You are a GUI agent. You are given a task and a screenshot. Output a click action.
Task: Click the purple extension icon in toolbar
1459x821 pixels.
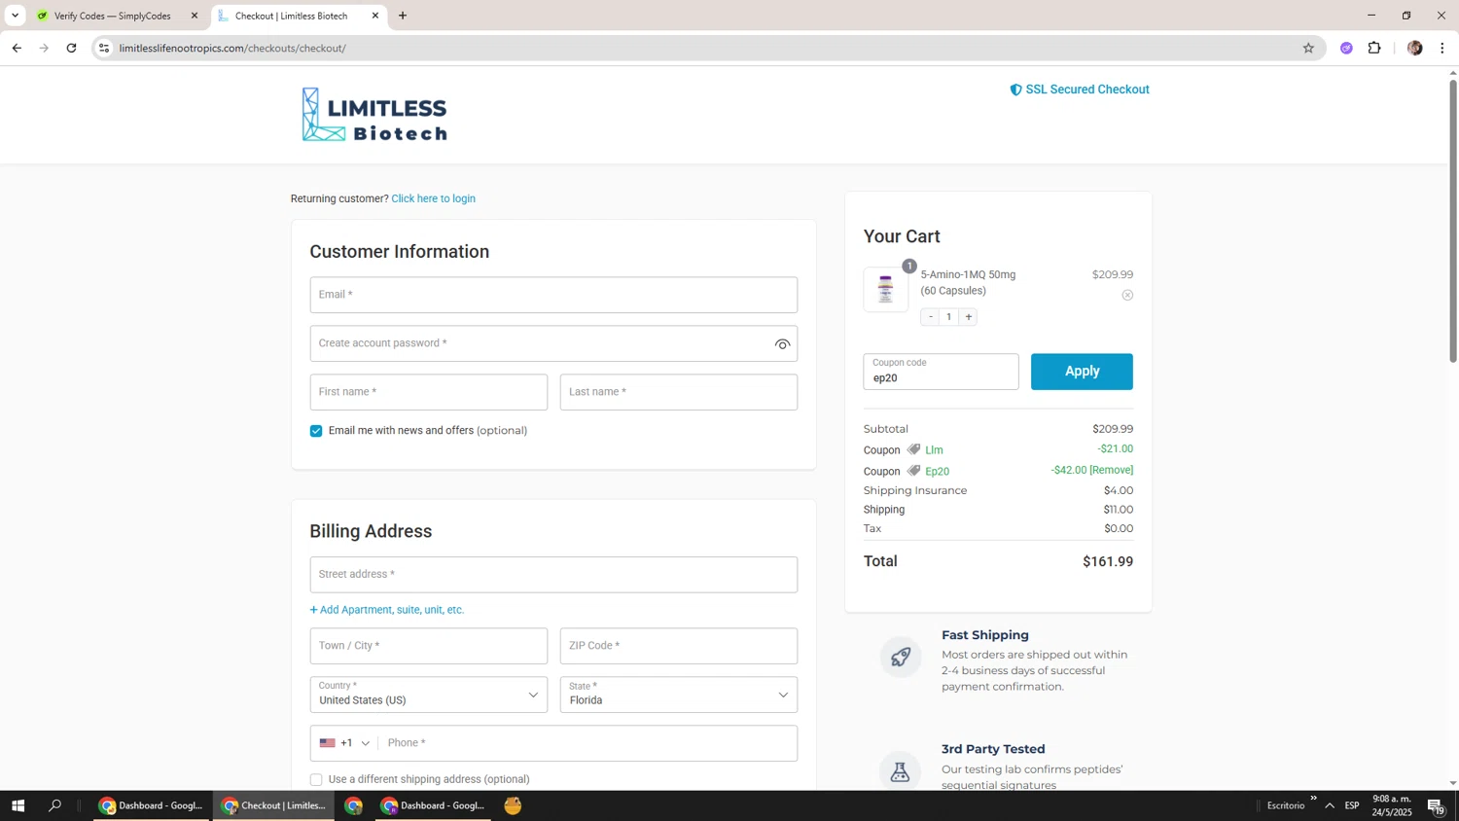1346,48
